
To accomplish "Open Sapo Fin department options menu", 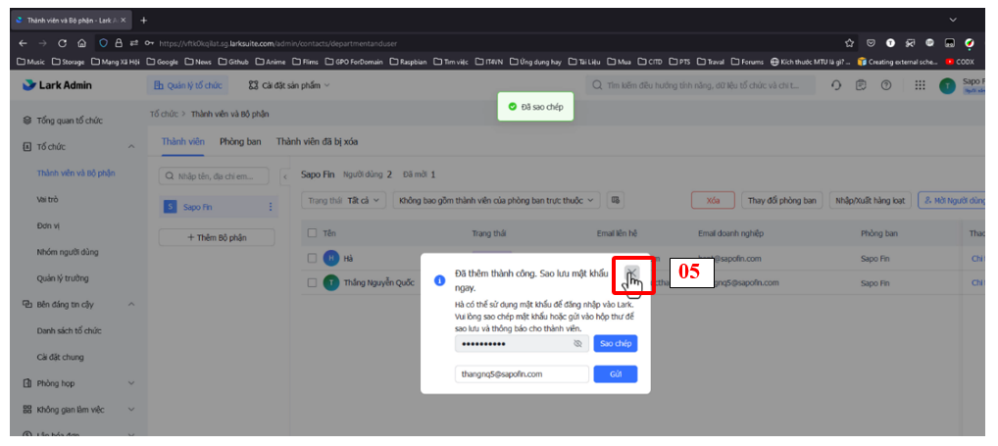I will 270,207.
